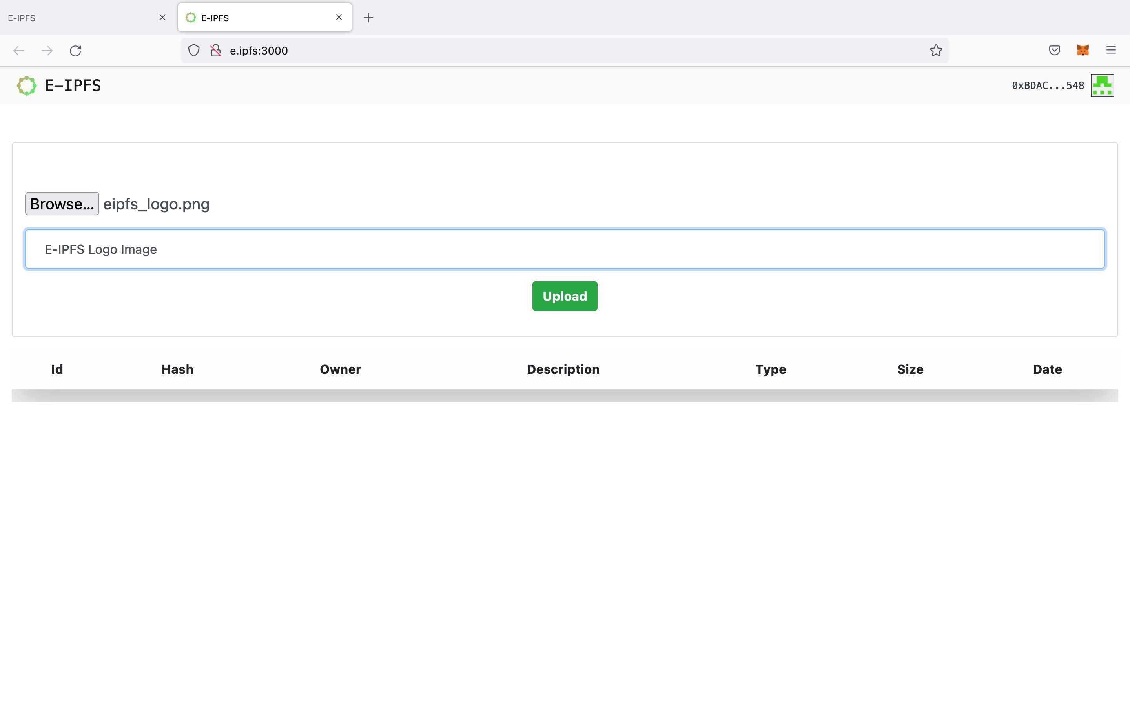
Task: Bookmark this page with the star
Action: 936,51
